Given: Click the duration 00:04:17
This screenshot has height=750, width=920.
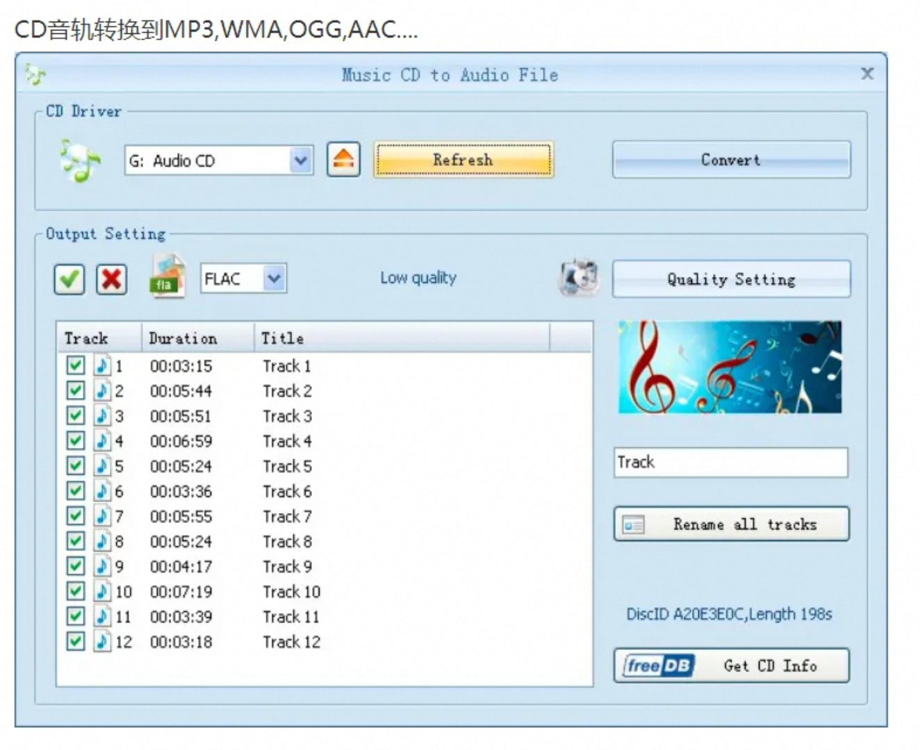Looking at the screenshot, I should point(181,567).
